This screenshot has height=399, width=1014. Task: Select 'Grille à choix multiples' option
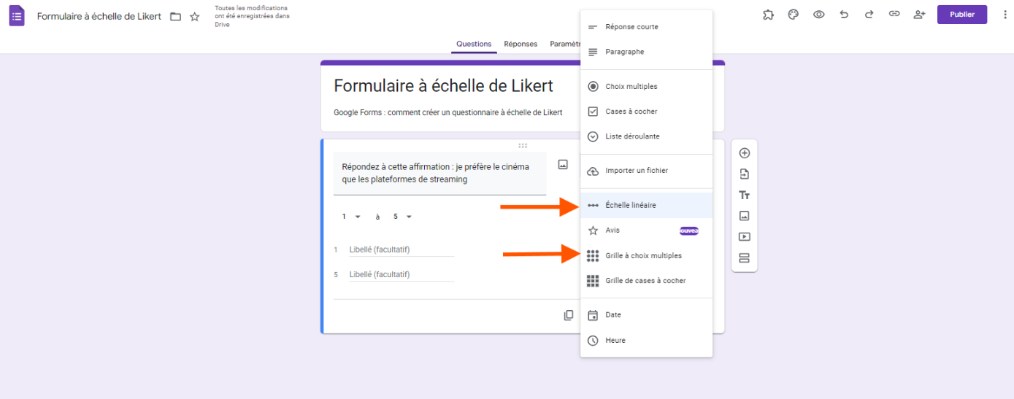(x=643, y=256)
